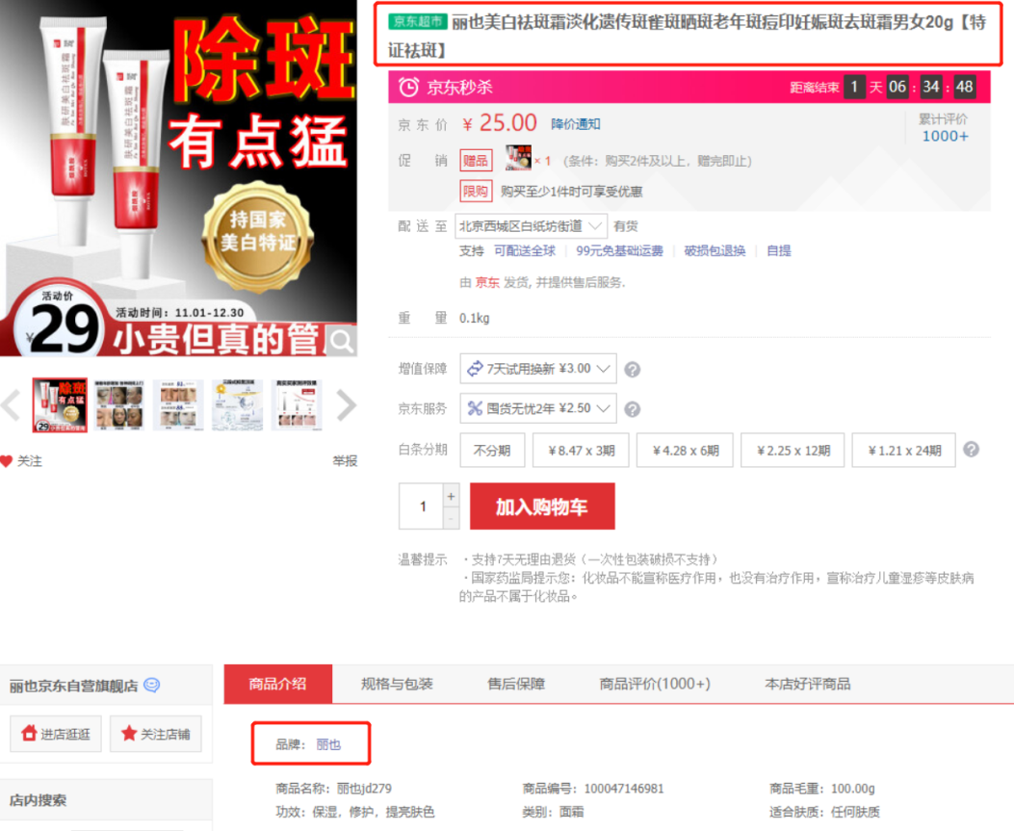Select ¥1.21 x 24期 installment plan
Screen dimensions: 1014x831
pos(904,450)
